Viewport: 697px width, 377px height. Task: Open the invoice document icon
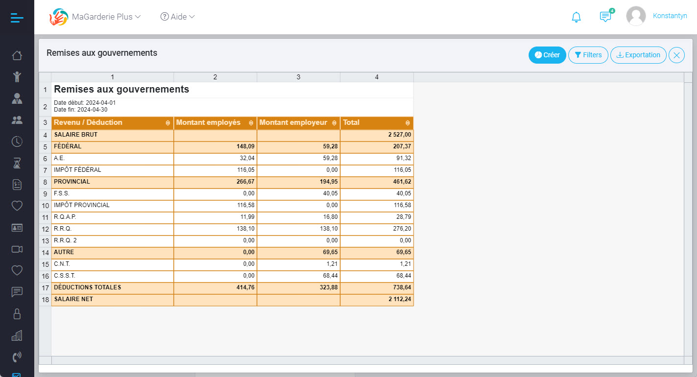click(17, 185)
